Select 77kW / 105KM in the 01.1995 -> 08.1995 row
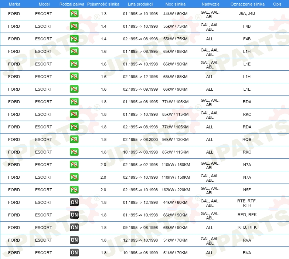Screen dimensions: 289x259 [175, 102]
